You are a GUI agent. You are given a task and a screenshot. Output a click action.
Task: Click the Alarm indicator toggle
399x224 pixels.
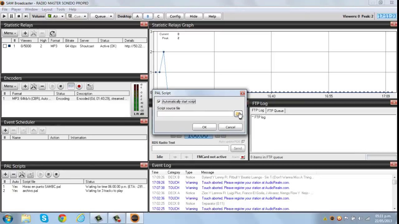(x=243, y=157)
